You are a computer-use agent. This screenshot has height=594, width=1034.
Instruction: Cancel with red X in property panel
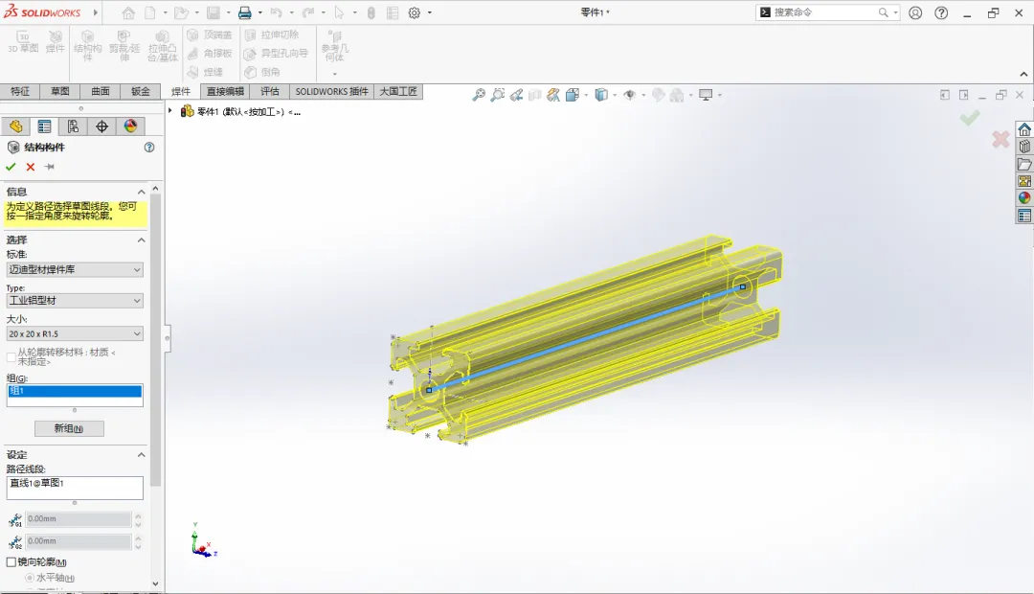[31, 167]
